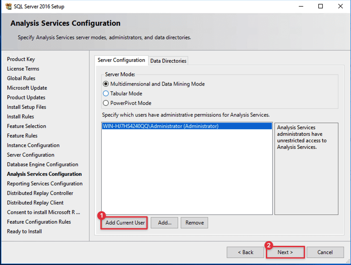Open the License Terms step
The height and width of the screenshot is (265, 351).
pos(23,68)
